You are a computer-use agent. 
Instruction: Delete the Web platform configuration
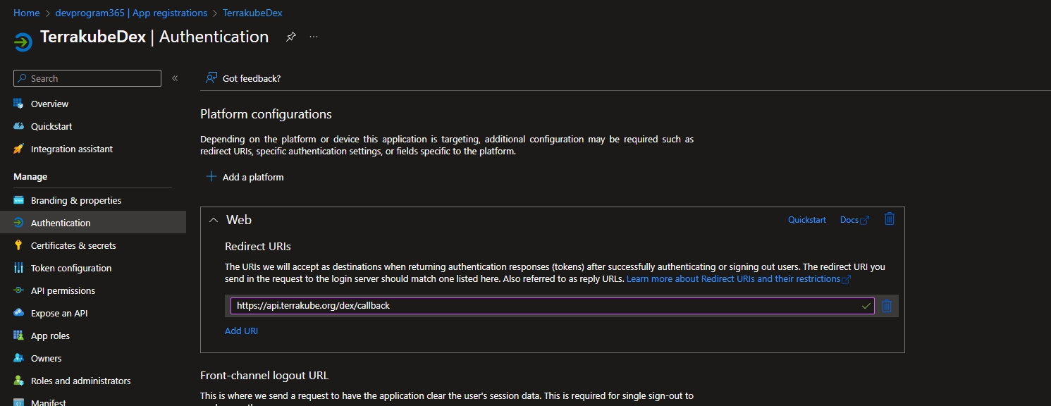coord(890,219)
